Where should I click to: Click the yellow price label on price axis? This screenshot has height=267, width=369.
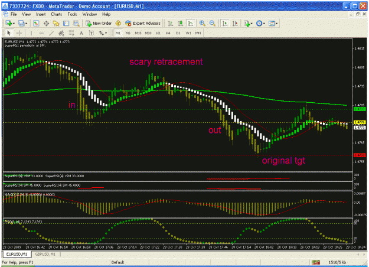click(360, 122)
